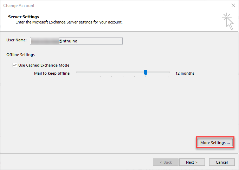Screen dimensions: 239x170
Task: Click the 'Use Cached Exchange Mode' label text
Action: 44,65
